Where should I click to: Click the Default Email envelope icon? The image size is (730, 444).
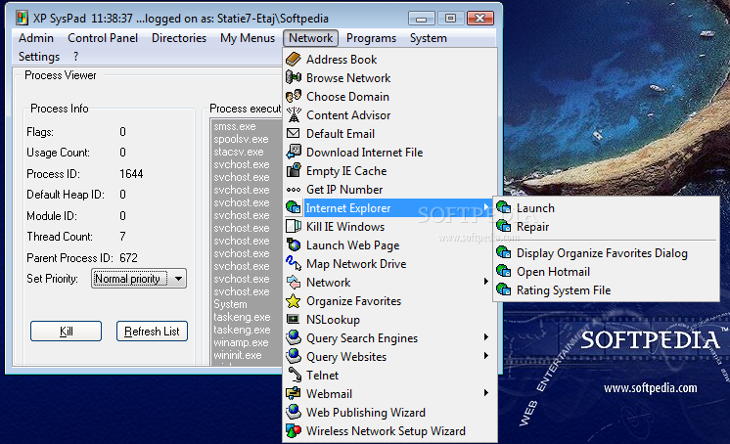coord(294,134)
